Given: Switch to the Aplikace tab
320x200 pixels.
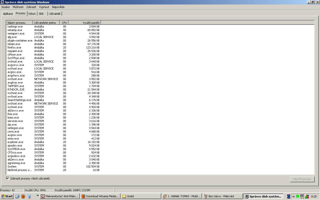Looking at the screenshot, I should [8, 14].
